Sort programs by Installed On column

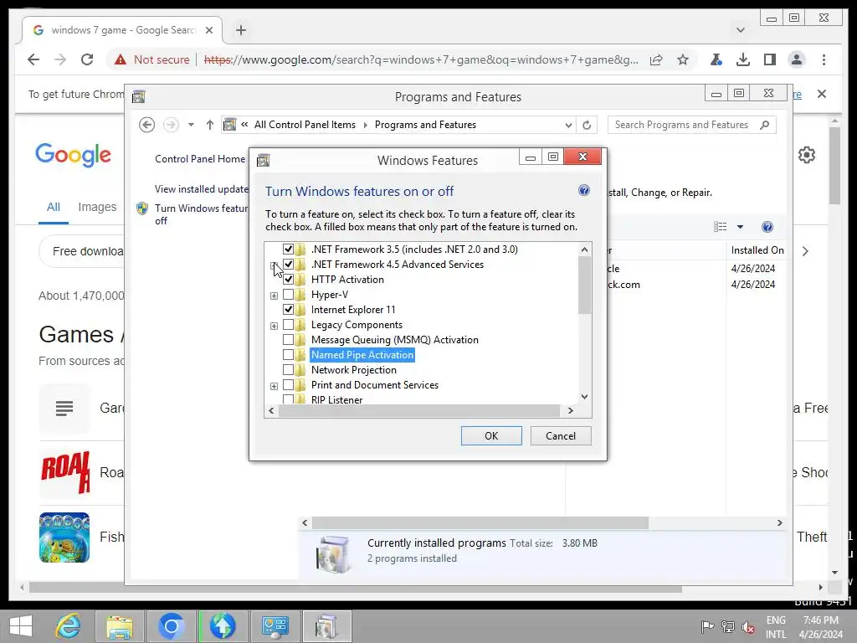tap(757, 250)
